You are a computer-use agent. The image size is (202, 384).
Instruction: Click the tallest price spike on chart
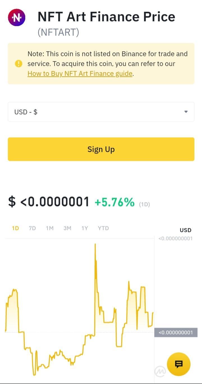point(95,244)
